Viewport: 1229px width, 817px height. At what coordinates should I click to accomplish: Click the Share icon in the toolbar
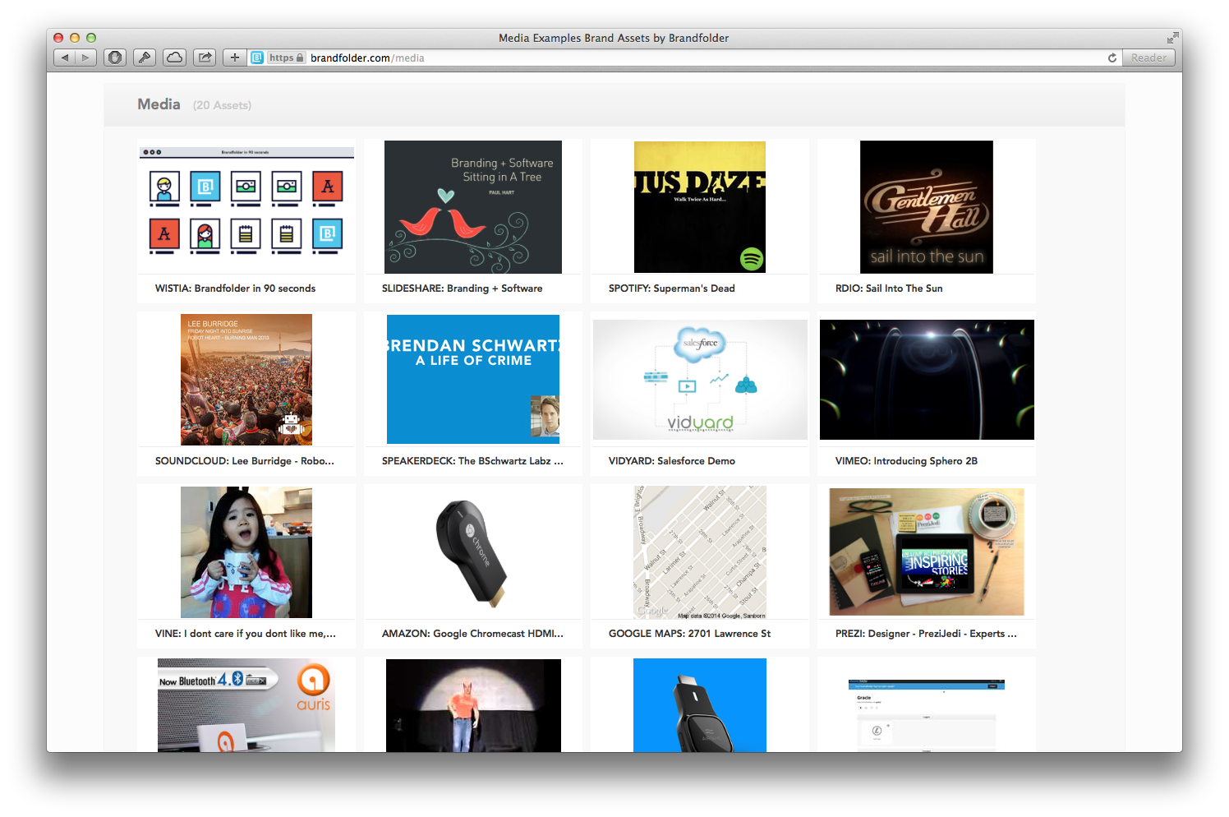205,58
